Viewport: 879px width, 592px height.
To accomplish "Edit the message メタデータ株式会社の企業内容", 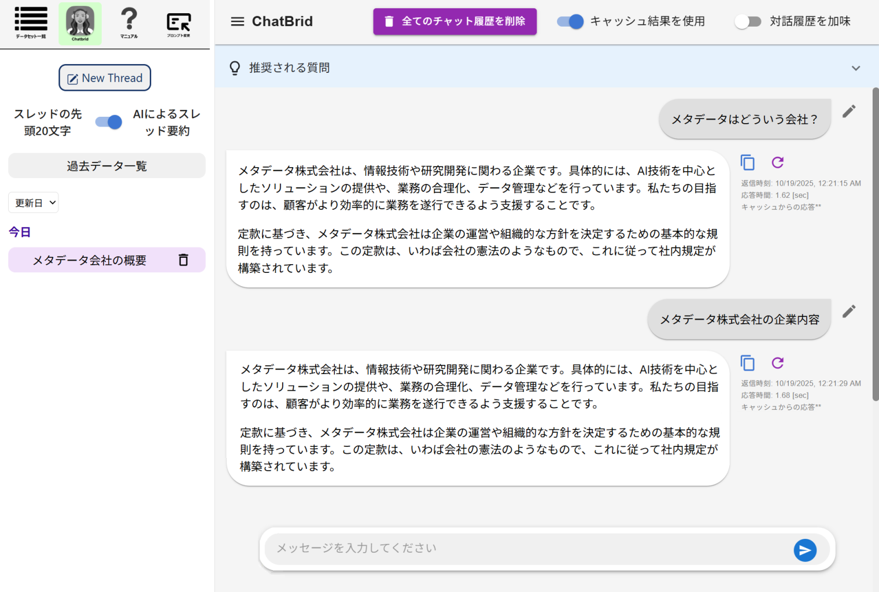I will [848, 312].
